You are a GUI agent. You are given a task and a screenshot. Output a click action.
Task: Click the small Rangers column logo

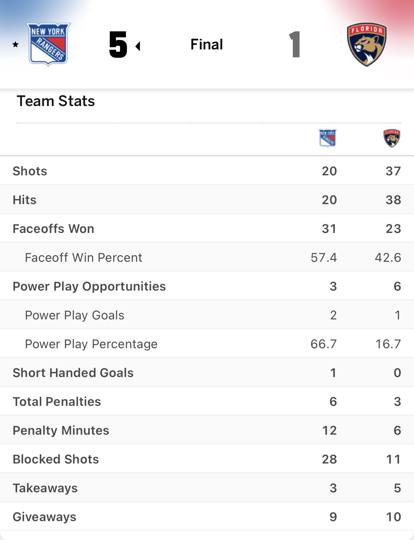(328, 138)
